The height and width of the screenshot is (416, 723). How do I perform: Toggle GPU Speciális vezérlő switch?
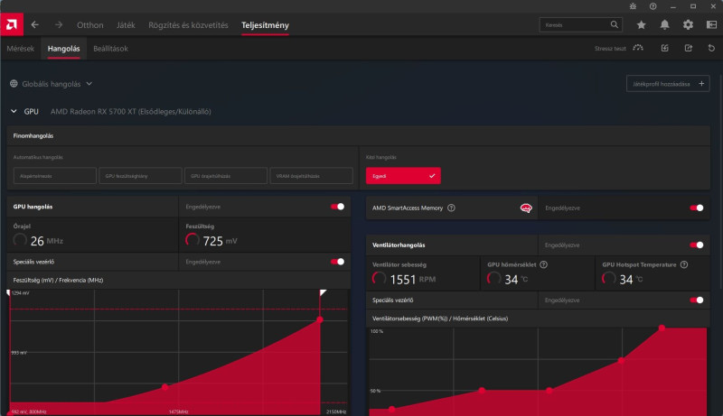337,262
